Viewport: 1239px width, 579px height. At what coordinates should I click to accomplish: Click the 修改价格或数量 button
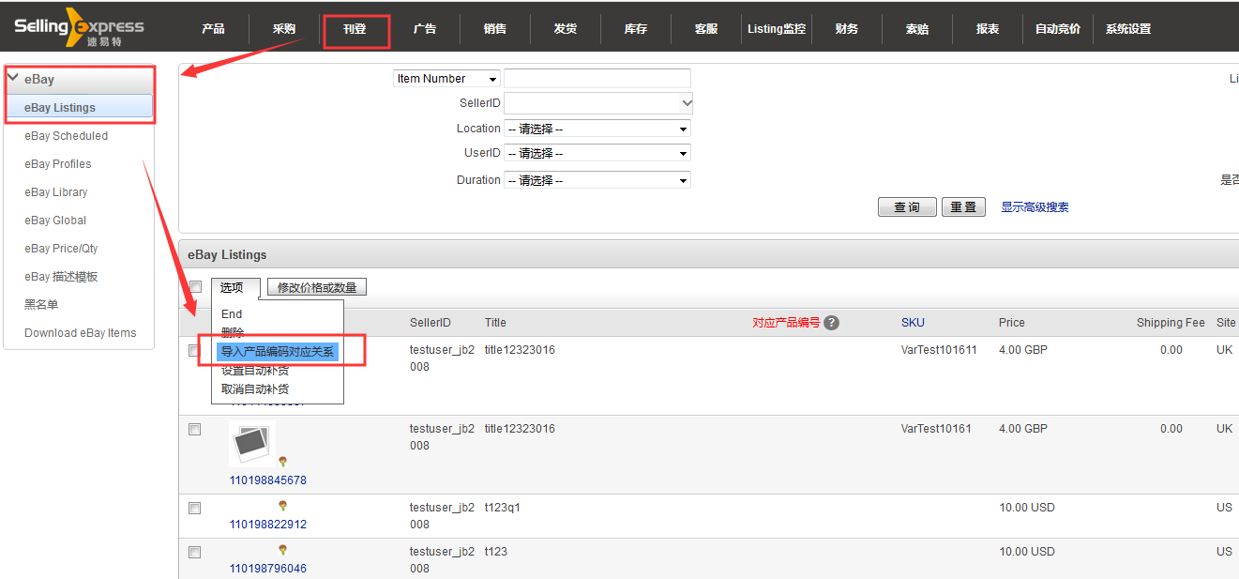pos(317,288)
